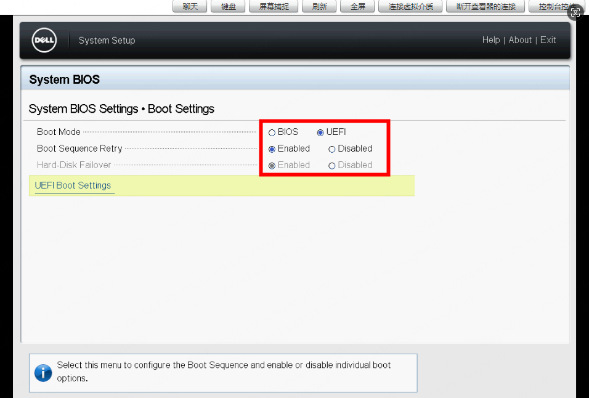
Task: Click the 聊天 (chat) toolbar button
Action: tap(190, 6)
